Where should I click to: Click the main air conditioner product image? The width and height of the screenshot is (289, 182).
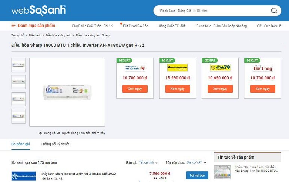(67, 92)
